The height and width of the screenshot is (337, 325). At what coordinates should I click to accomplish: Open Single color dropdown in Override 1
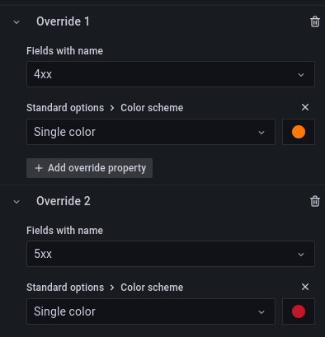(151, 132)
